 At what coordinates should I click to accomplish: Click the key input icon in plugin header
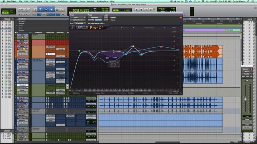pos(71,23)
